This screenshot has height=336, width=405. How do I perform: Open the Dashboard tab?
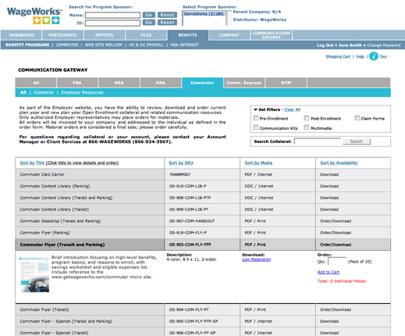21,35
